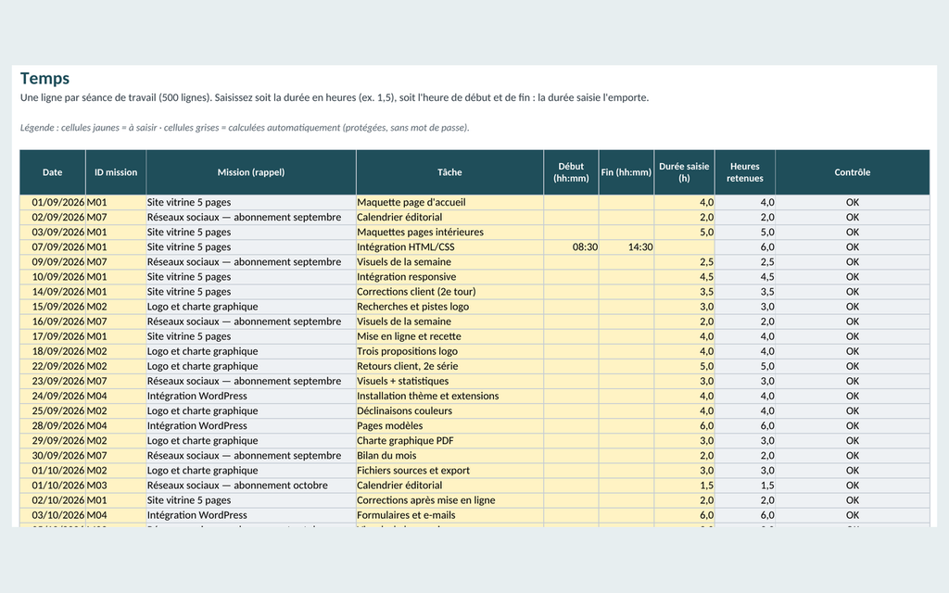Select the 'Contrôle' column header
This screenshot has width=949, height=593.
coord(853,172)
